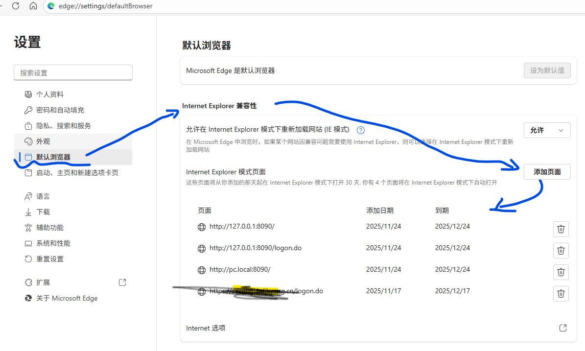Open 个人资料 settings section
The height and width of the screenshot is (351, 585).
coord(50,94)
